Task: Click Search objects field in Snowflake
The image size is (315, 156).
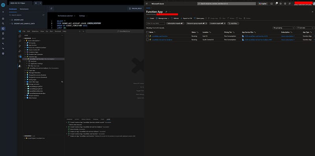Action: point(25,15)
